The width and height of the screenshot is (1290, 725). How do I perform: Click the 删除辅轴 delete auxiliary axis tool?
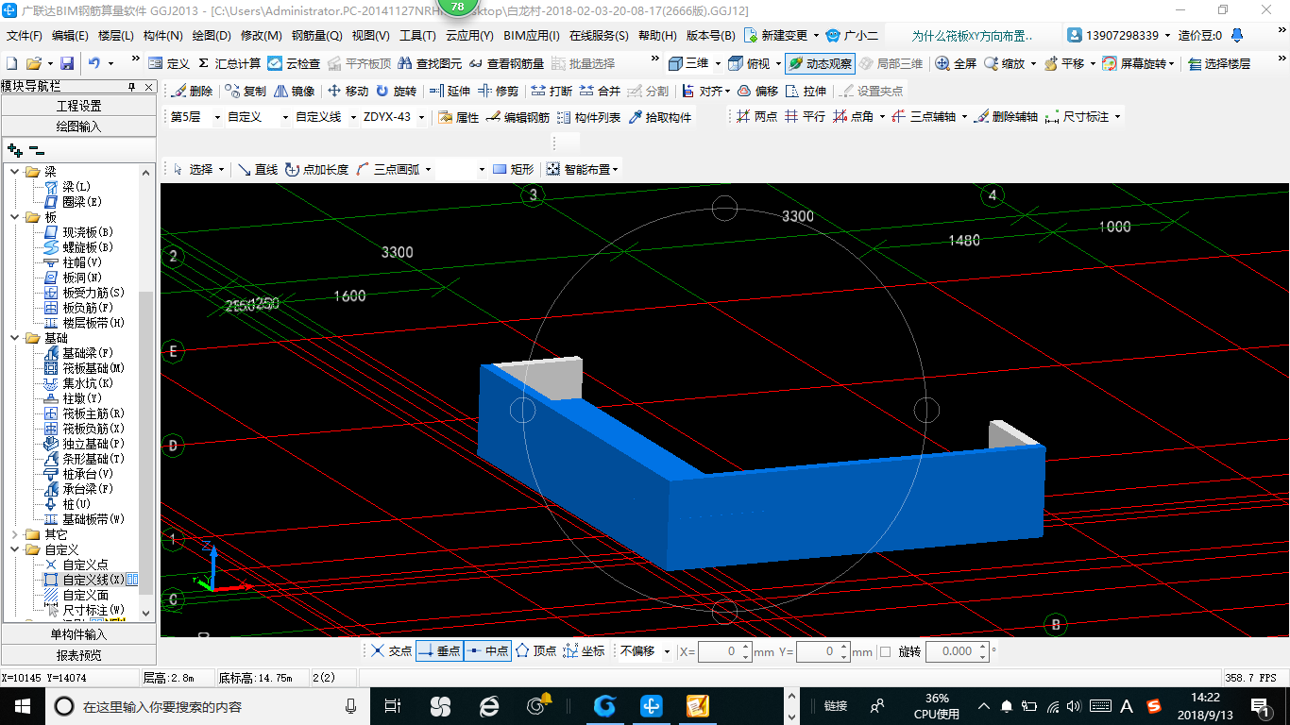coord(1006,117)
